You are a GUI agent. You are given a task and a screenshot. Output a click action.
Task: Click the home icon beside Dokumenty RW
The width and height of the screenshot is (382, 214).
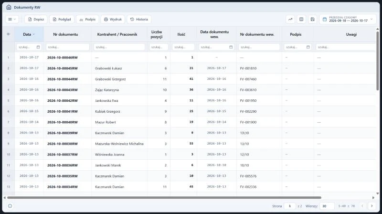[x=9, y=7]
